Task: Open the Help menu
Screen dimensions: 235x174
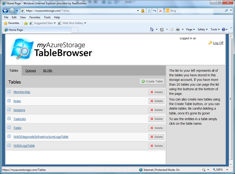Action: pos(57,17)
